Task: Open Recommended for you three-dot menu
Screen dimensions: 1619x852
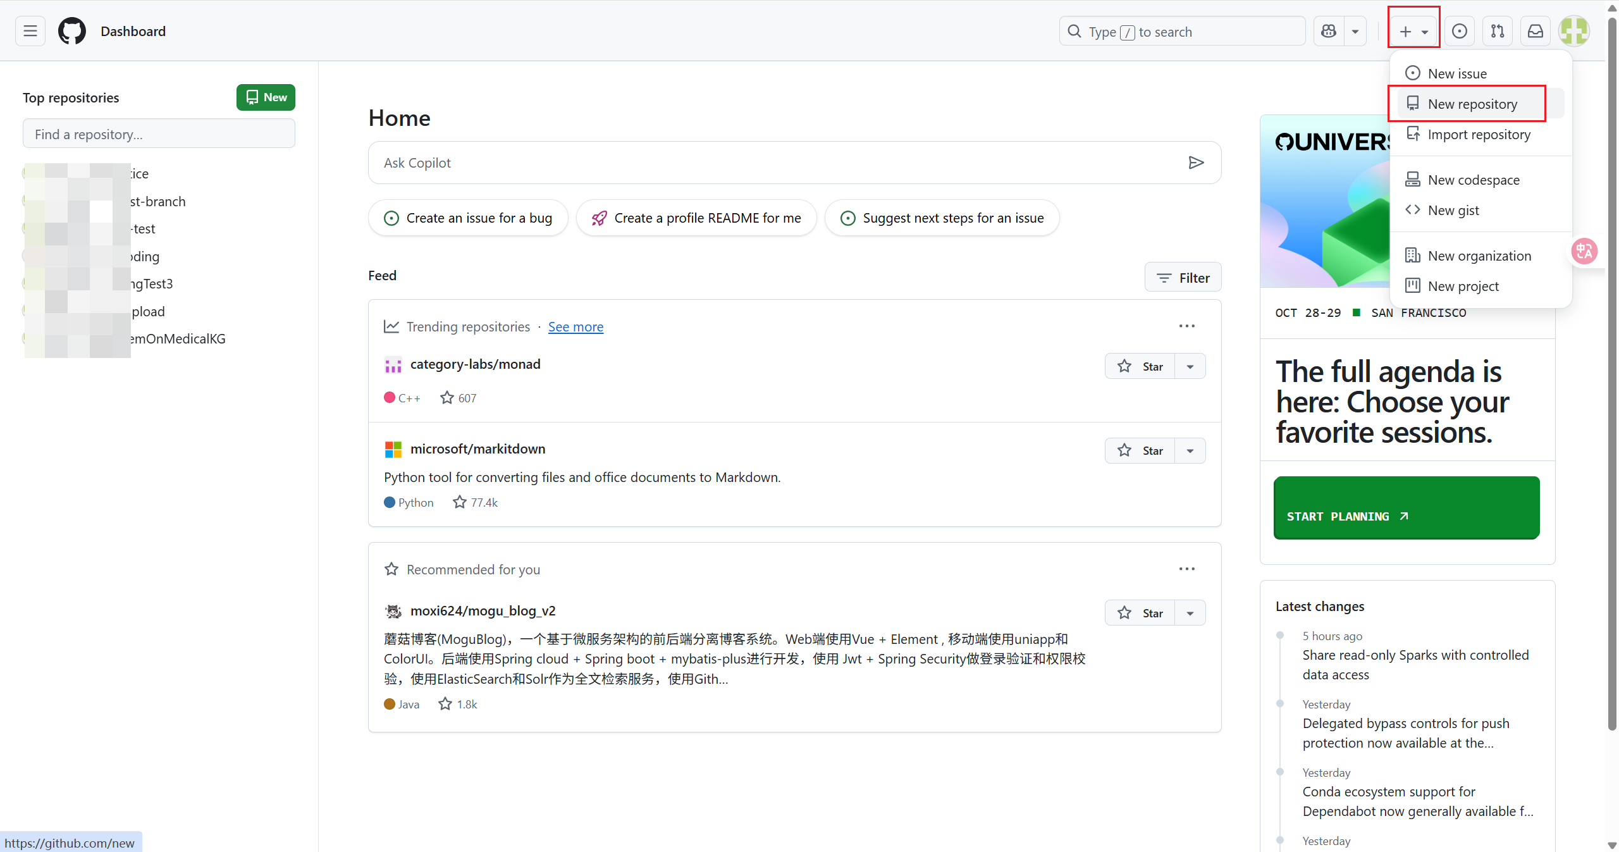Action: (x=1187, y=569)
